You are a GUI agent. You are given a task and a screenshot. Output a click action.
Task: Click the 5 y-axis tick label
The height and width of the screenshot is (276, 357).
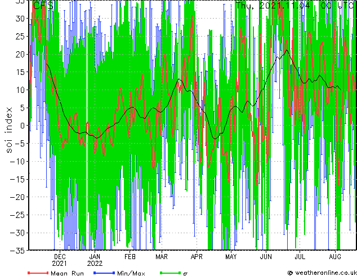click(x=23, y=108)
